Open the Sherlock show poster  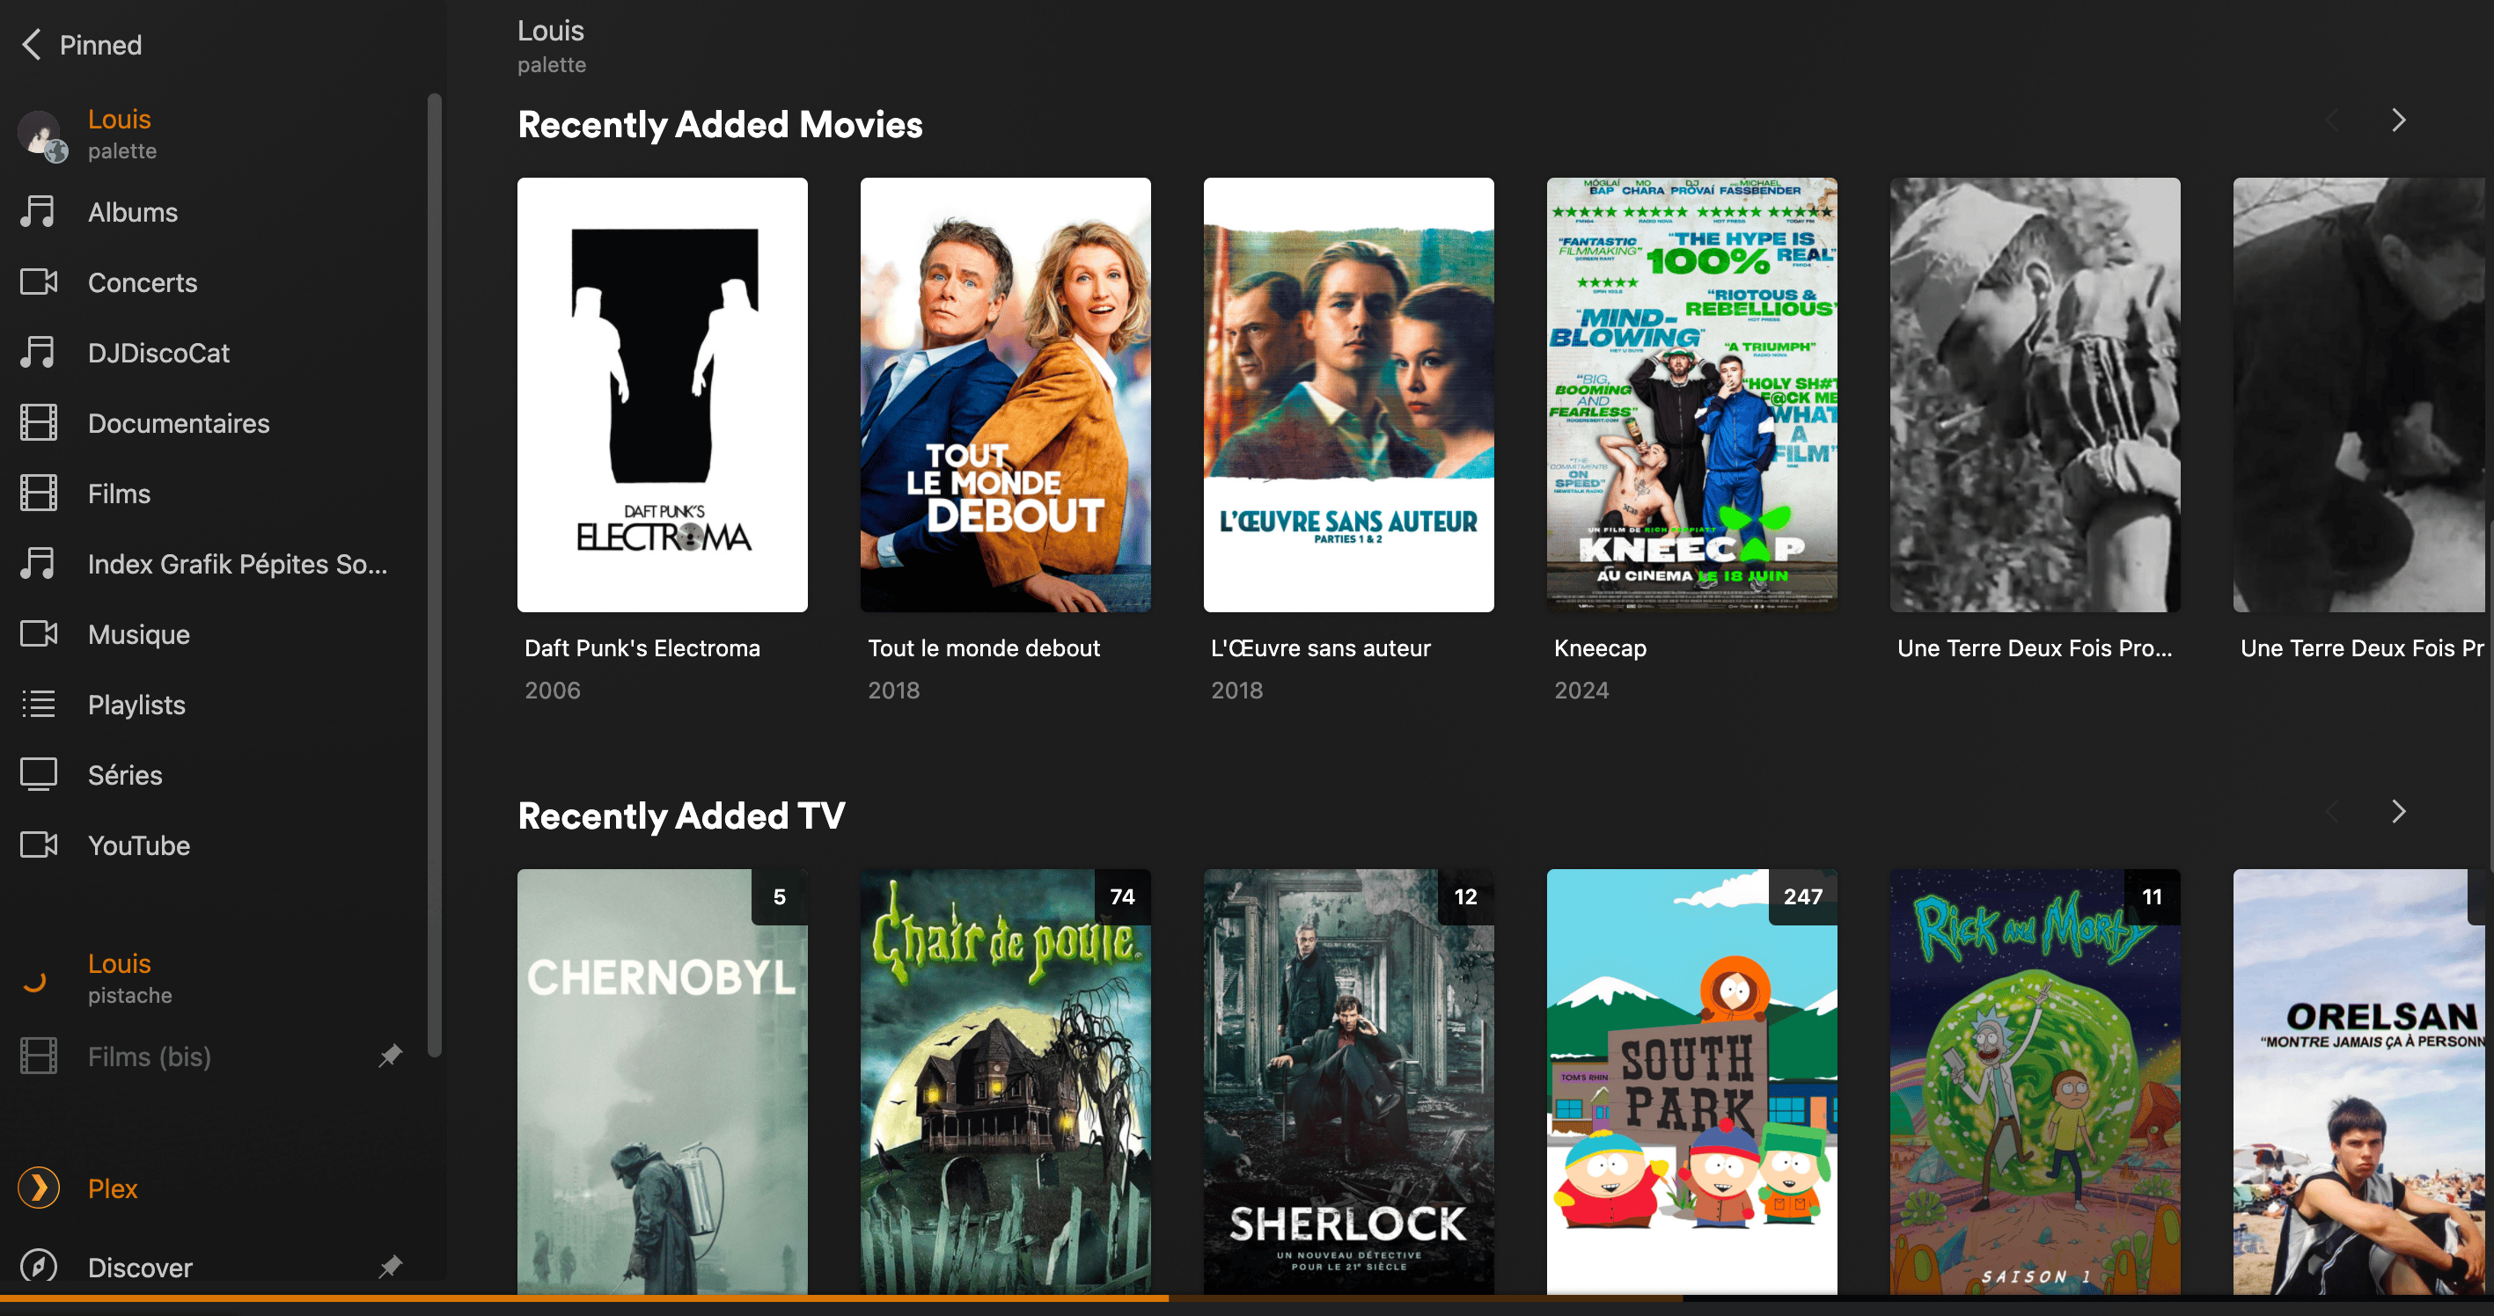coord(1347,1081)
